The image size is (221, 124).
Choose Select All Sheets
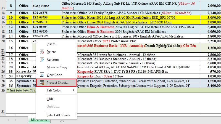[58, 115]
